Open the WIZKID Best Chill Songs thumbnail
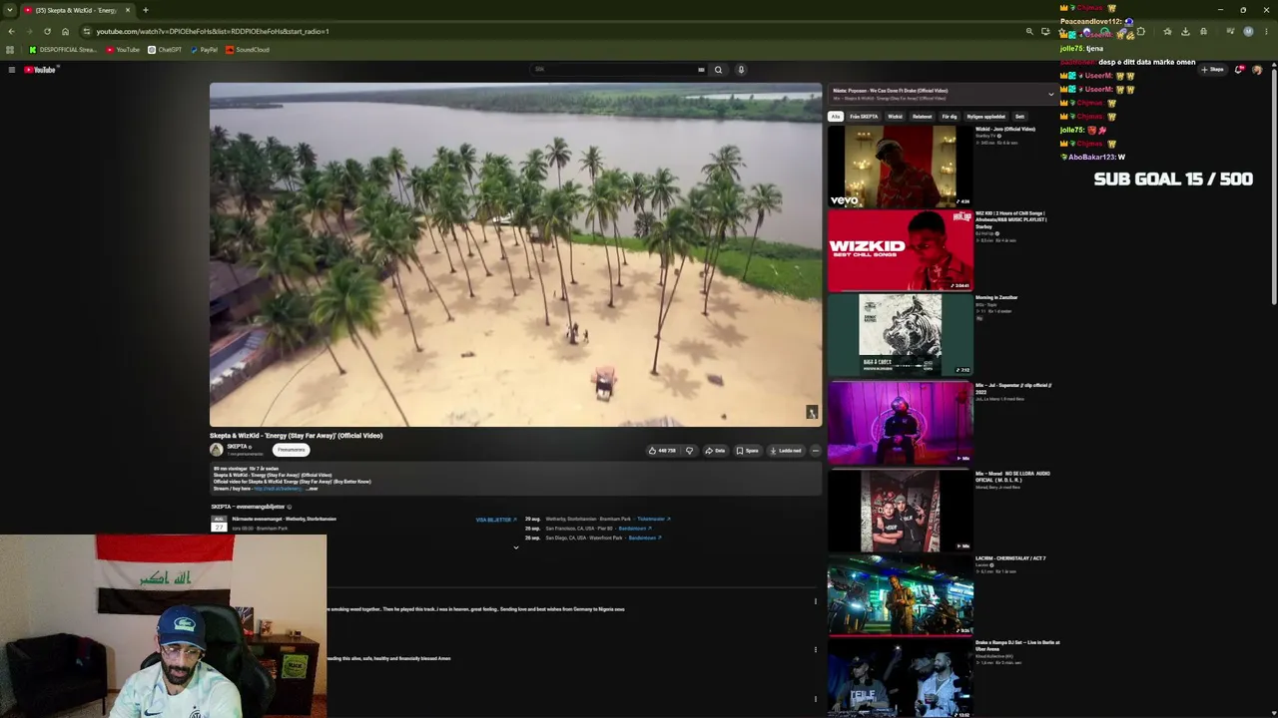The height and width of the screenshot is (718, 1278). point(900,250)
